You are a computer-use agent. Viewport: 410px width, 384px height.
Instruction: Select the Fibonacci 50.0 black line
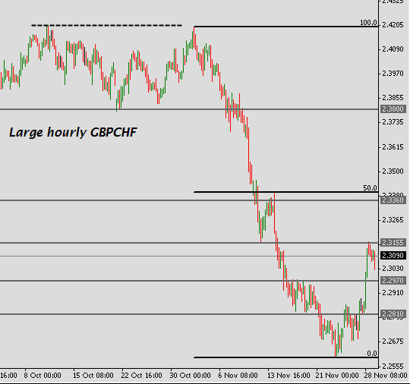[285, 192]
